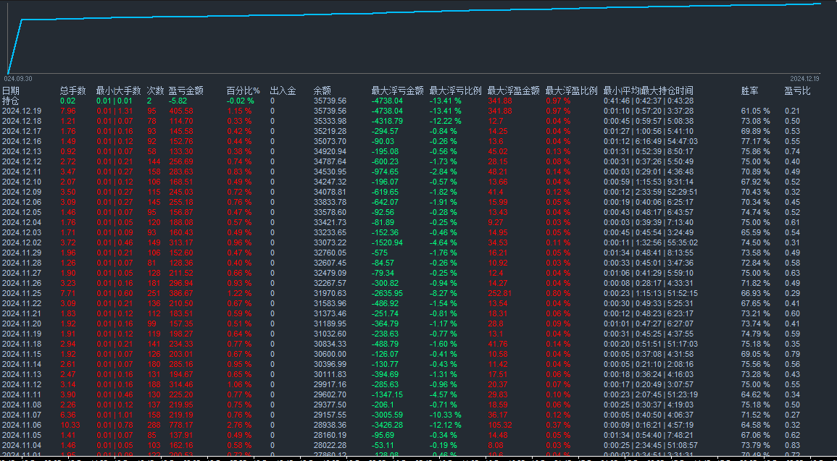This screenshot has height=461, width=837.
Task: Click the max floating profit 252.81
Action: tap(499, 293)
